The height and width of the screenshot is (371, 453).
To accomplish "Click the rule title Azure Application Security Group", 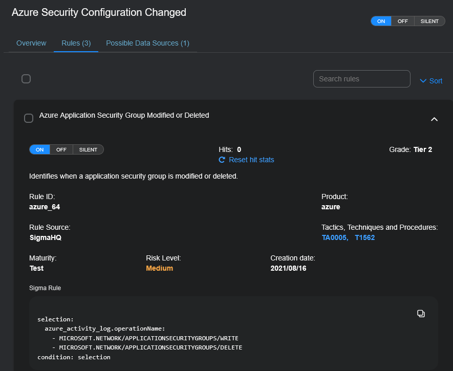I will 124,116.
